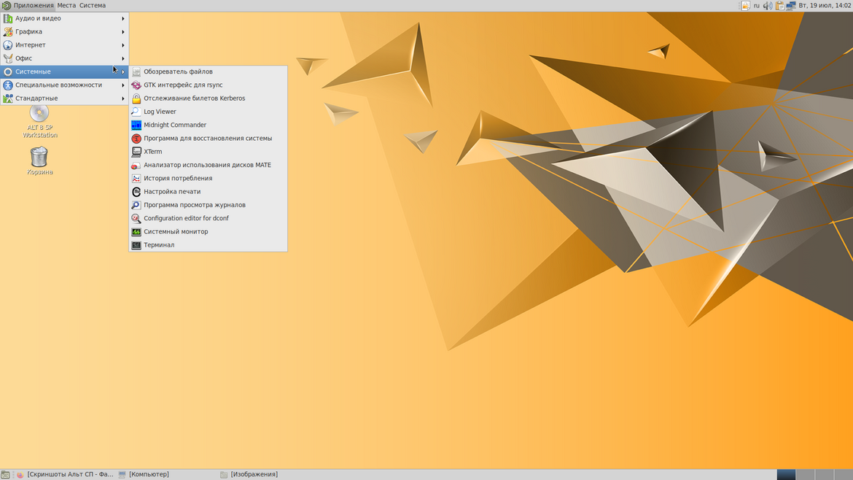Screen dimensions: 853x480
Task: Open Configuration editor for dconf
Action: (208, 218)
